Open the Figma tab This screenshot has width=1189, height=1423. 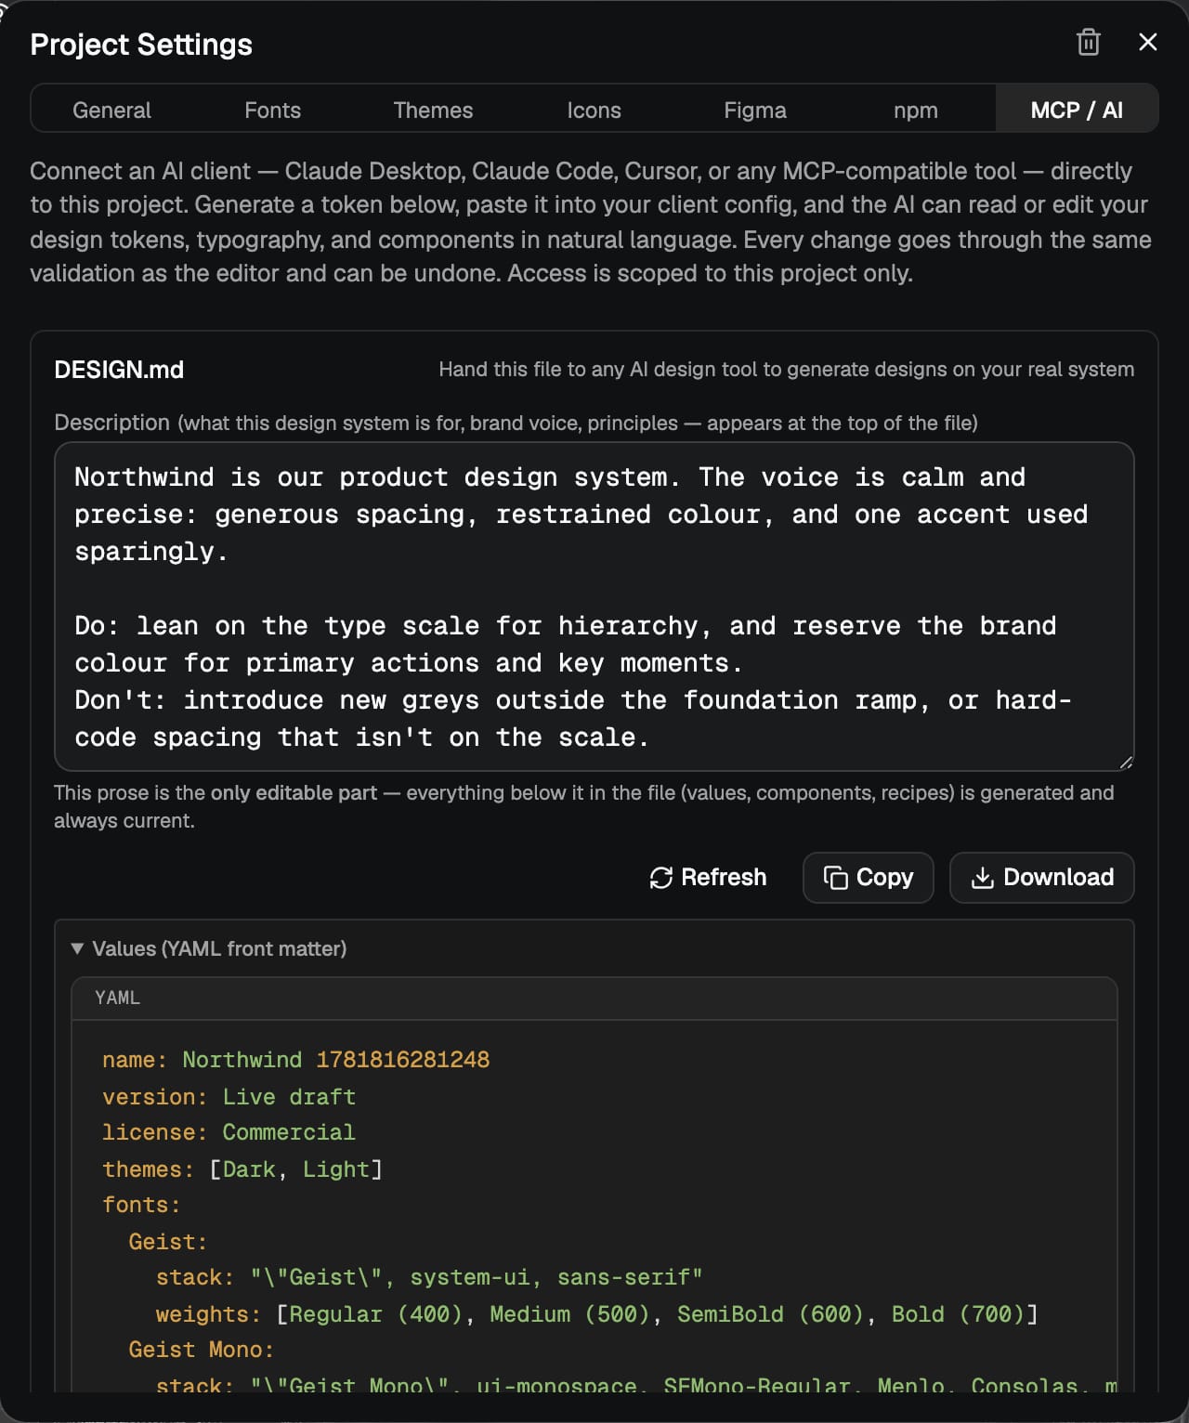pos(754,110)
